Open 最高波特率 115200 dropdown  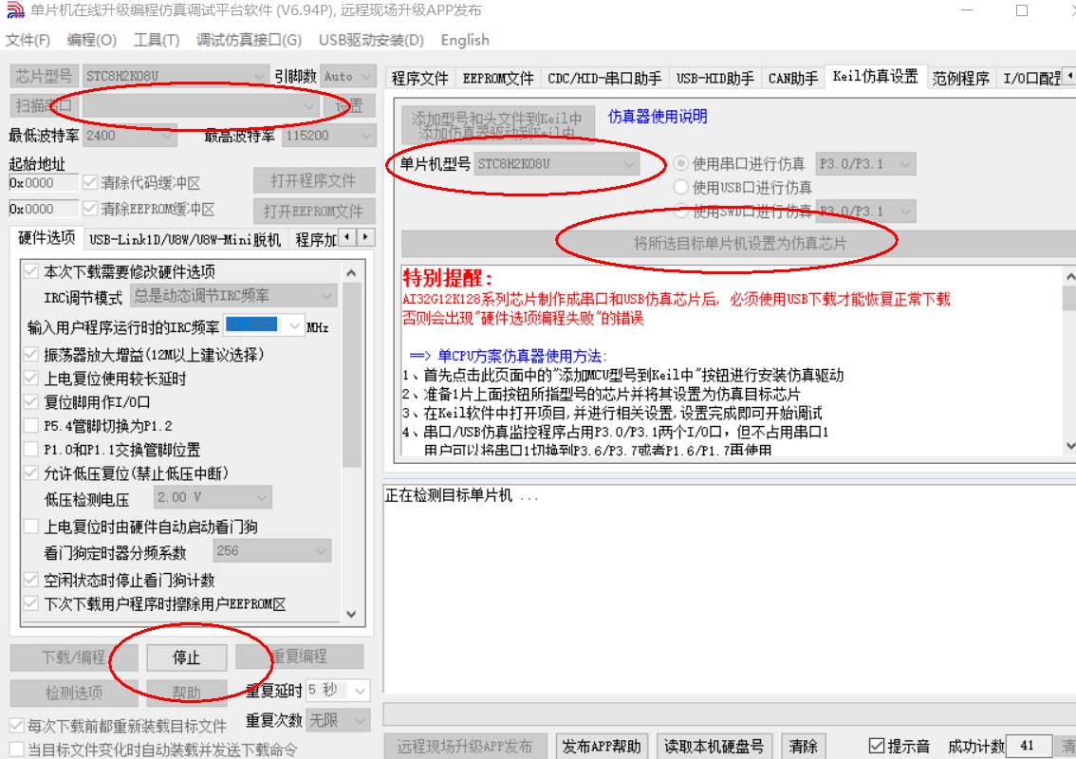pos(328,135)
